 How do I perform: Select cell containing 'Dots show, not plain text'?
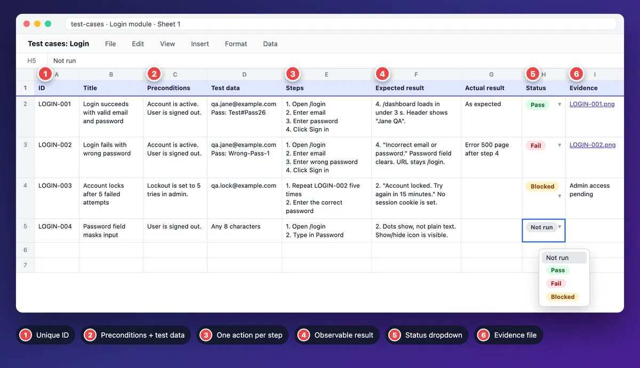coord(416,231)
